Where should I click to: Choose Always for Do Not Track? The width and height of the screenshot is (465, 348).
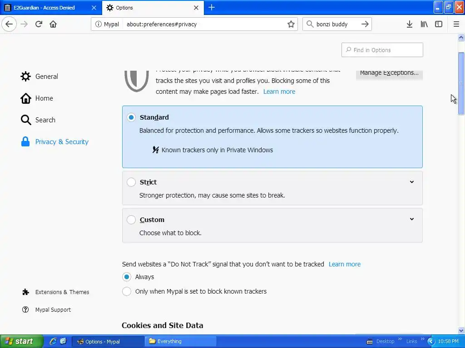pos(127,277)
